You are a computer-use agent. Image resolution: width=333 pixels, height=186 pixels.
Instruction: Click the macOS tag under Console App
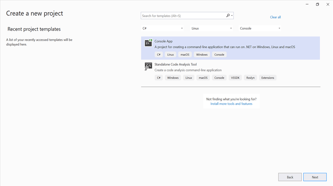click(185, 55)
